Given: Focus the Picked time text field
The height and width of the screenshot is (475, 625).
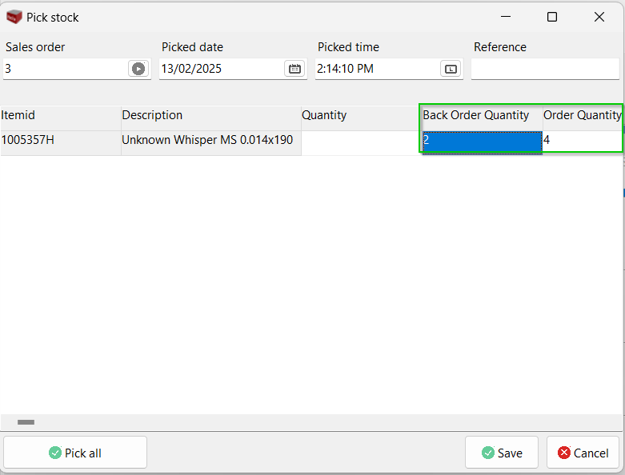Looking at the screenshot, I should point(376,69).
